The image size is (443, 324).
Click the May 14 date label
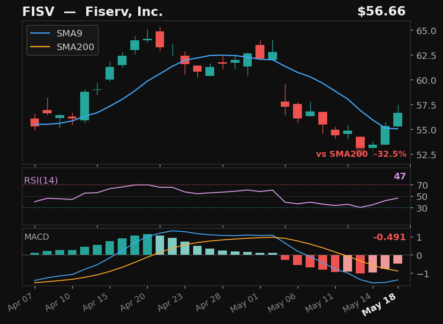(357, 303)
